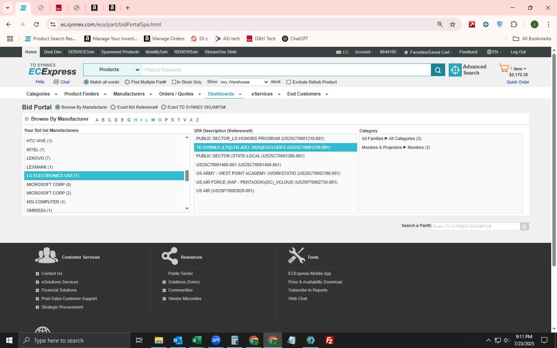Screen dimensions: 557x348
Task: Click the Search a Part# input field
Action: pyautogui.click(x=476, y=227)
